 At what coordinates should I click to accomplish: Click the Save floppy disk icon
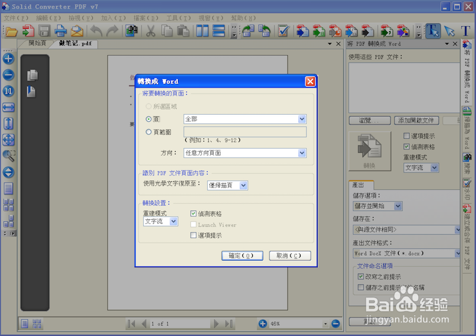(45, 31)
